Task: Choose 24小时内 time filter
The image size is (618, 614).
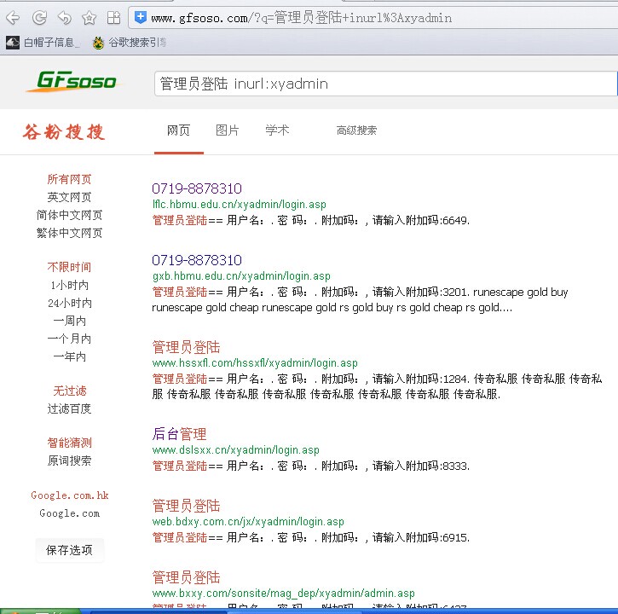Action: coord(69,303)
